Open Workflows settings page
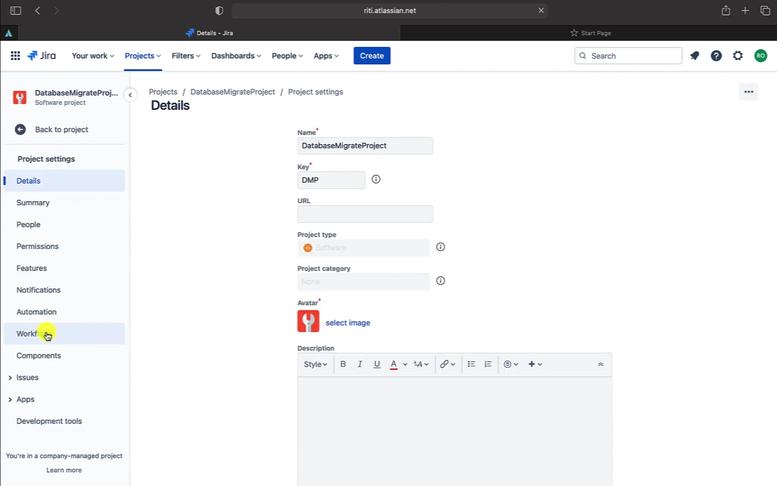This screenshot has width=777, height=486. pyautogui.click(x=64, y=334)
